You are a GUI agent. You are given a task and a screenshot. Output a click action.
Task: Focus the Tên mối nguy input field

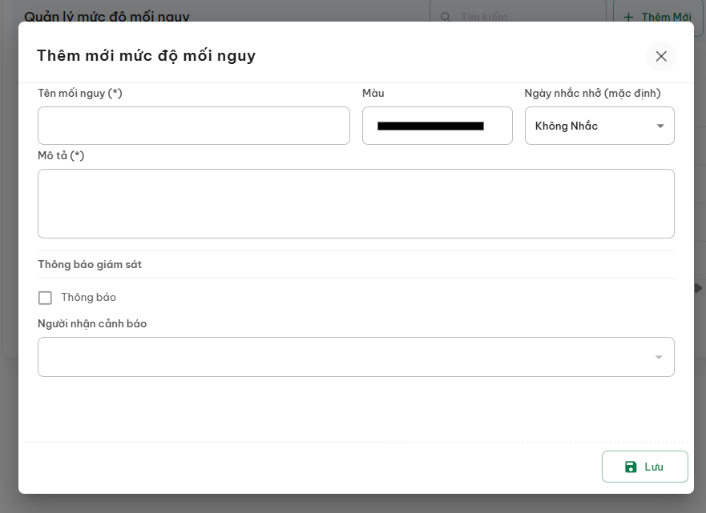[x=194, y=126]
